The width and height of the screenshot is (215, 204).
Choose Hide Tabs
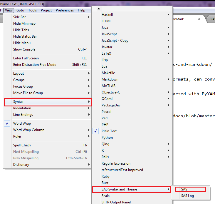pos(48,30)
